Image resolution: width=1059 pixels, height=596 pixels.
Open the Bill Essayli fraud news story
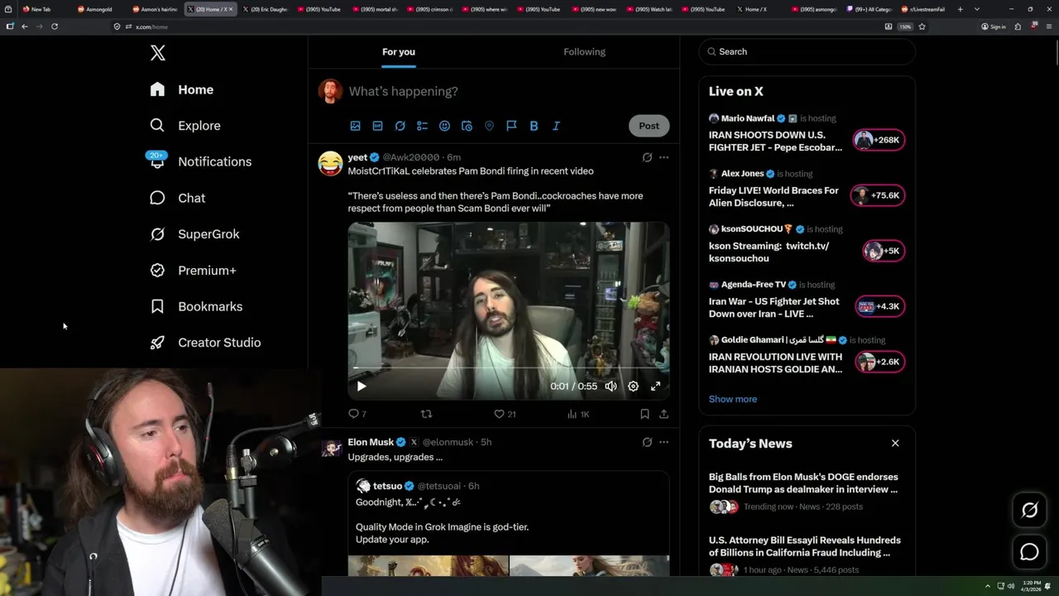807,555
